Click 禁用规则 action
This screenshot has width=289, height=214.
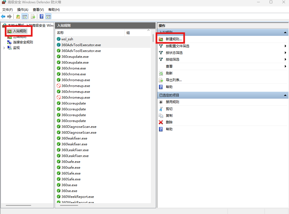pos(172,102)
